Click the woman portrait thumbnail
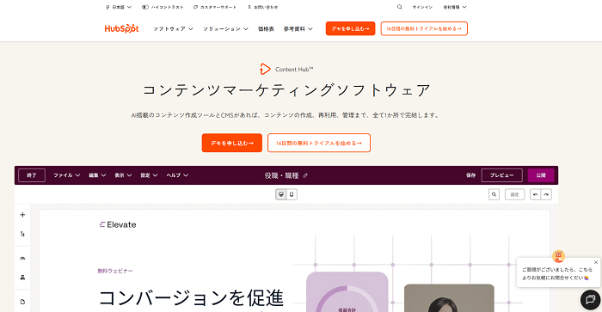Screen dimensions: 602x312 [449, 298]
